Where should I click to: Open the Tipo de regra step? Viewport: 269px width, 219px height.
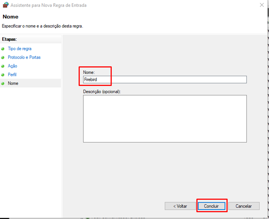click(x=19, y=49)
